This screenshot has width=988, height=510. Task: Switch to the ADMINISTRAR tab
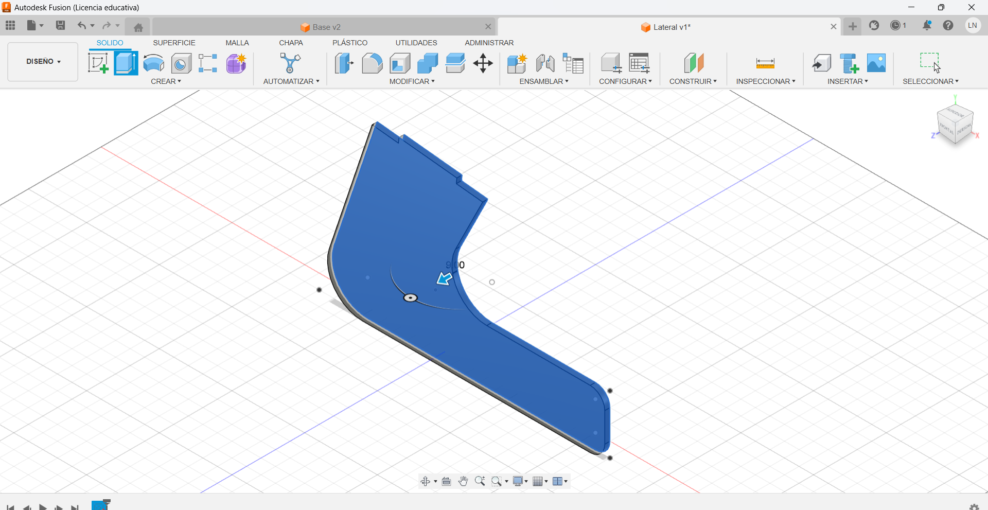(489, 43)
